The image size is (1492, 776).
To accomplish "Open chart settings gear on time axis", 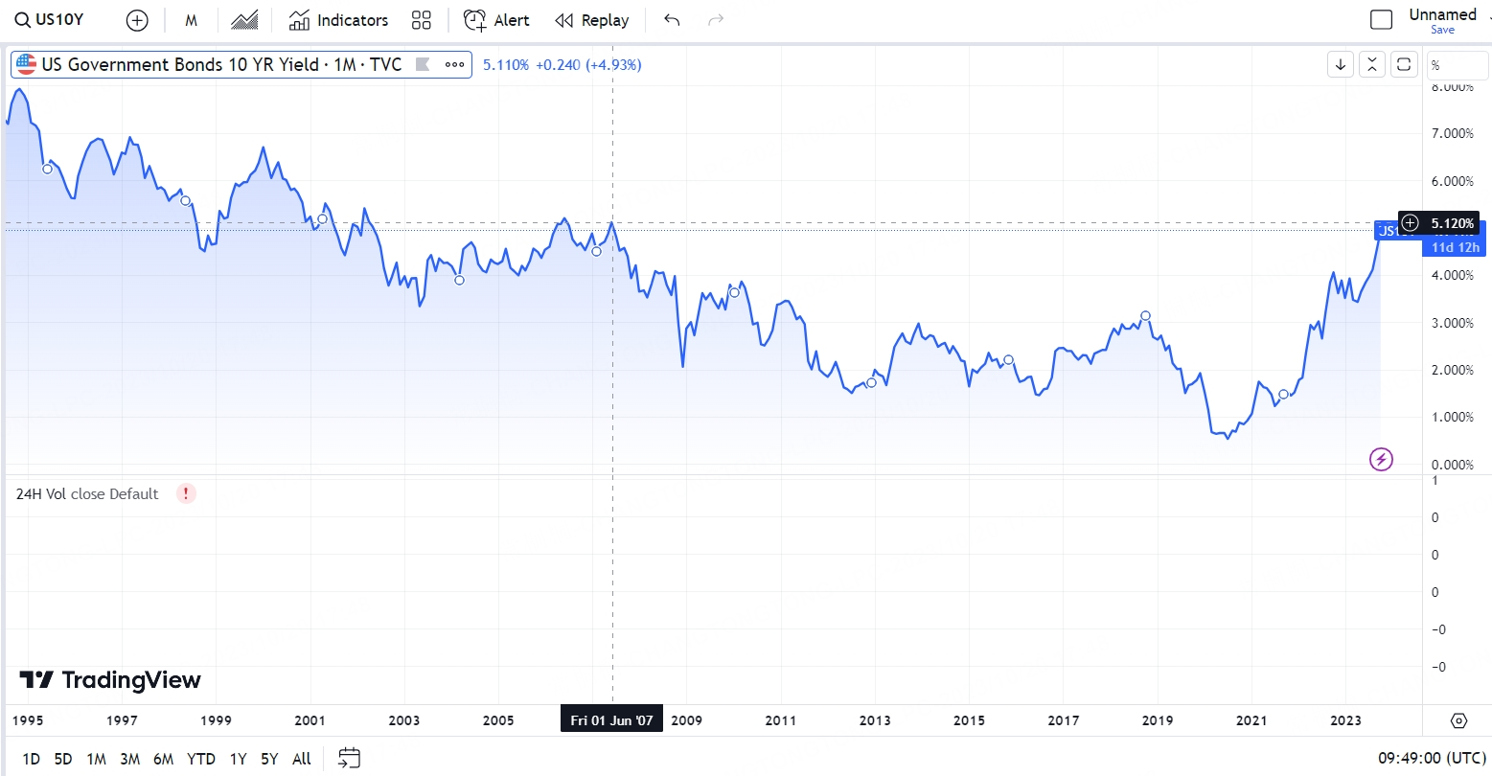I will click(x=1458, y=720).
